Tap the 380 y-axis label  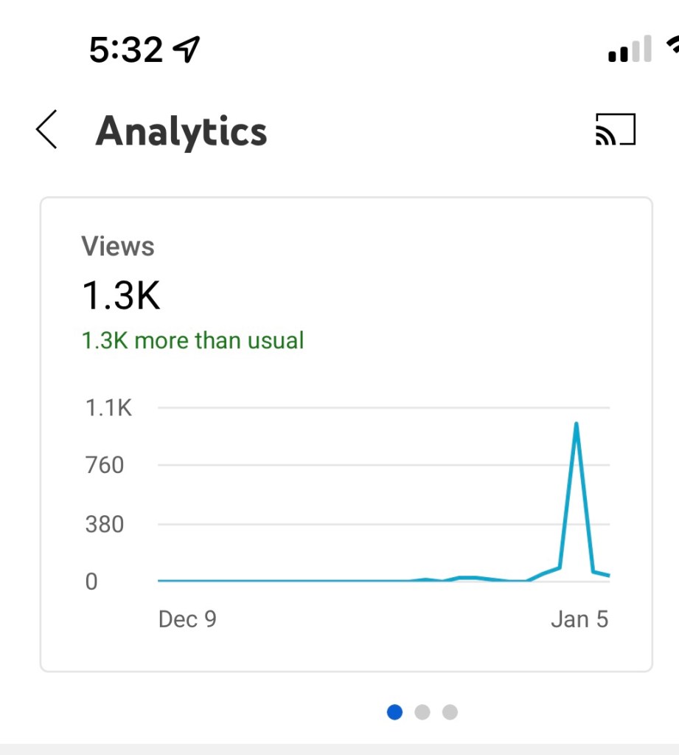coord(104,525)
